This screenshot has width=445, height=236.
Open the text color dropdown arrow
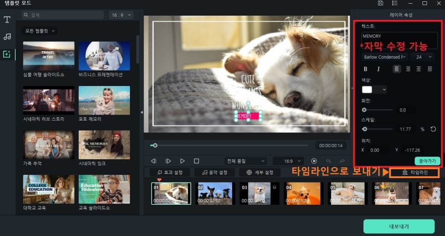tap(384, 90)
